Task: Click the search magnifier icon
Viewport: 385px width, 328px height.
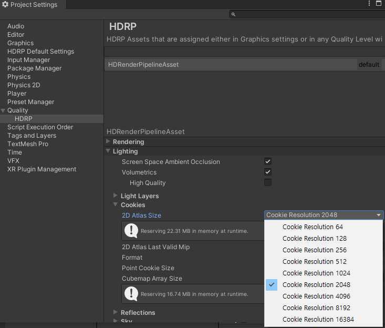Action: coord(233,15)
